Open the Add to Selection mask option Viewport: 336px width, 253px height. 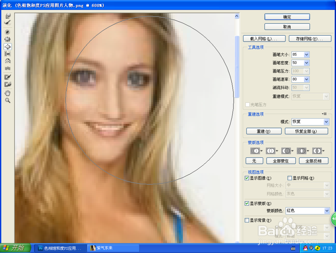(x=272, y=151)
